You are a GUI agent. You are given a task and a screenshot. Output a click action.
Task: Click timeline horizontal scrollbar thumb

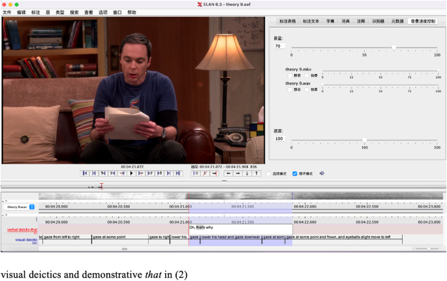coord(125,249)
